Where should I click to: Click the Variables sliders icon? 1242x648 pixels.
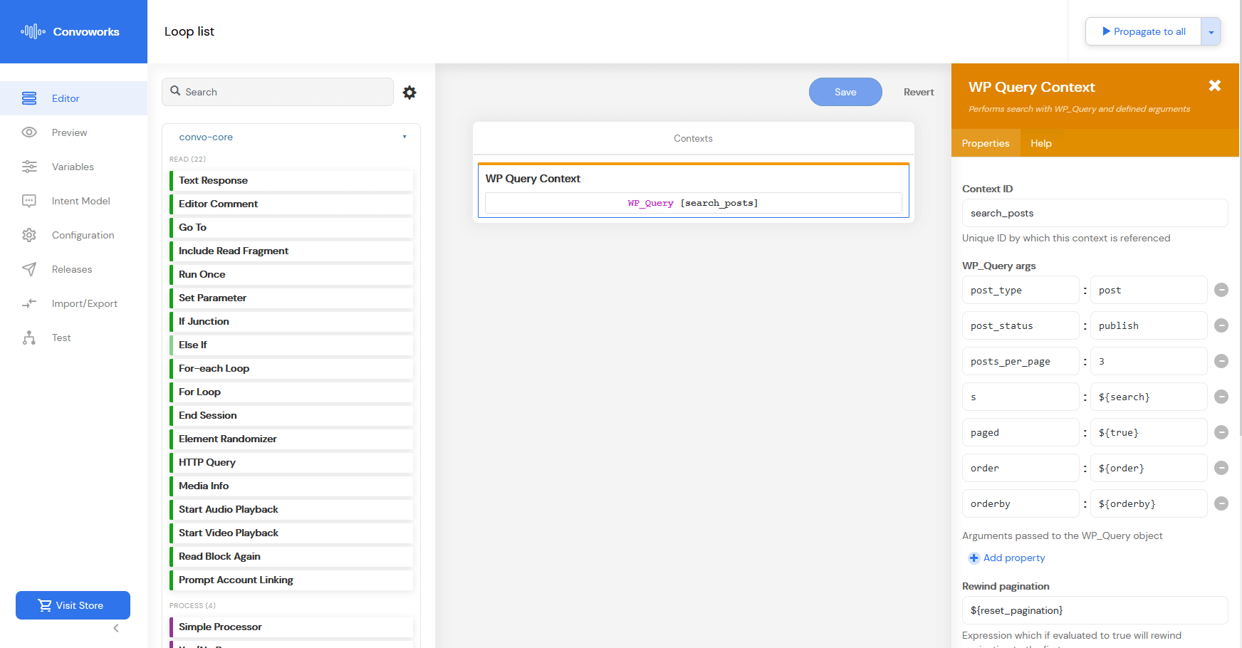pos(29,167)
